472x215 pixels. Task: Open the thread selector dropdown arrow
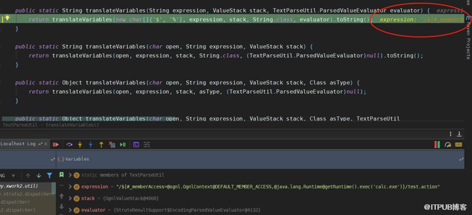pyautogui.click(x=13, y=175)
